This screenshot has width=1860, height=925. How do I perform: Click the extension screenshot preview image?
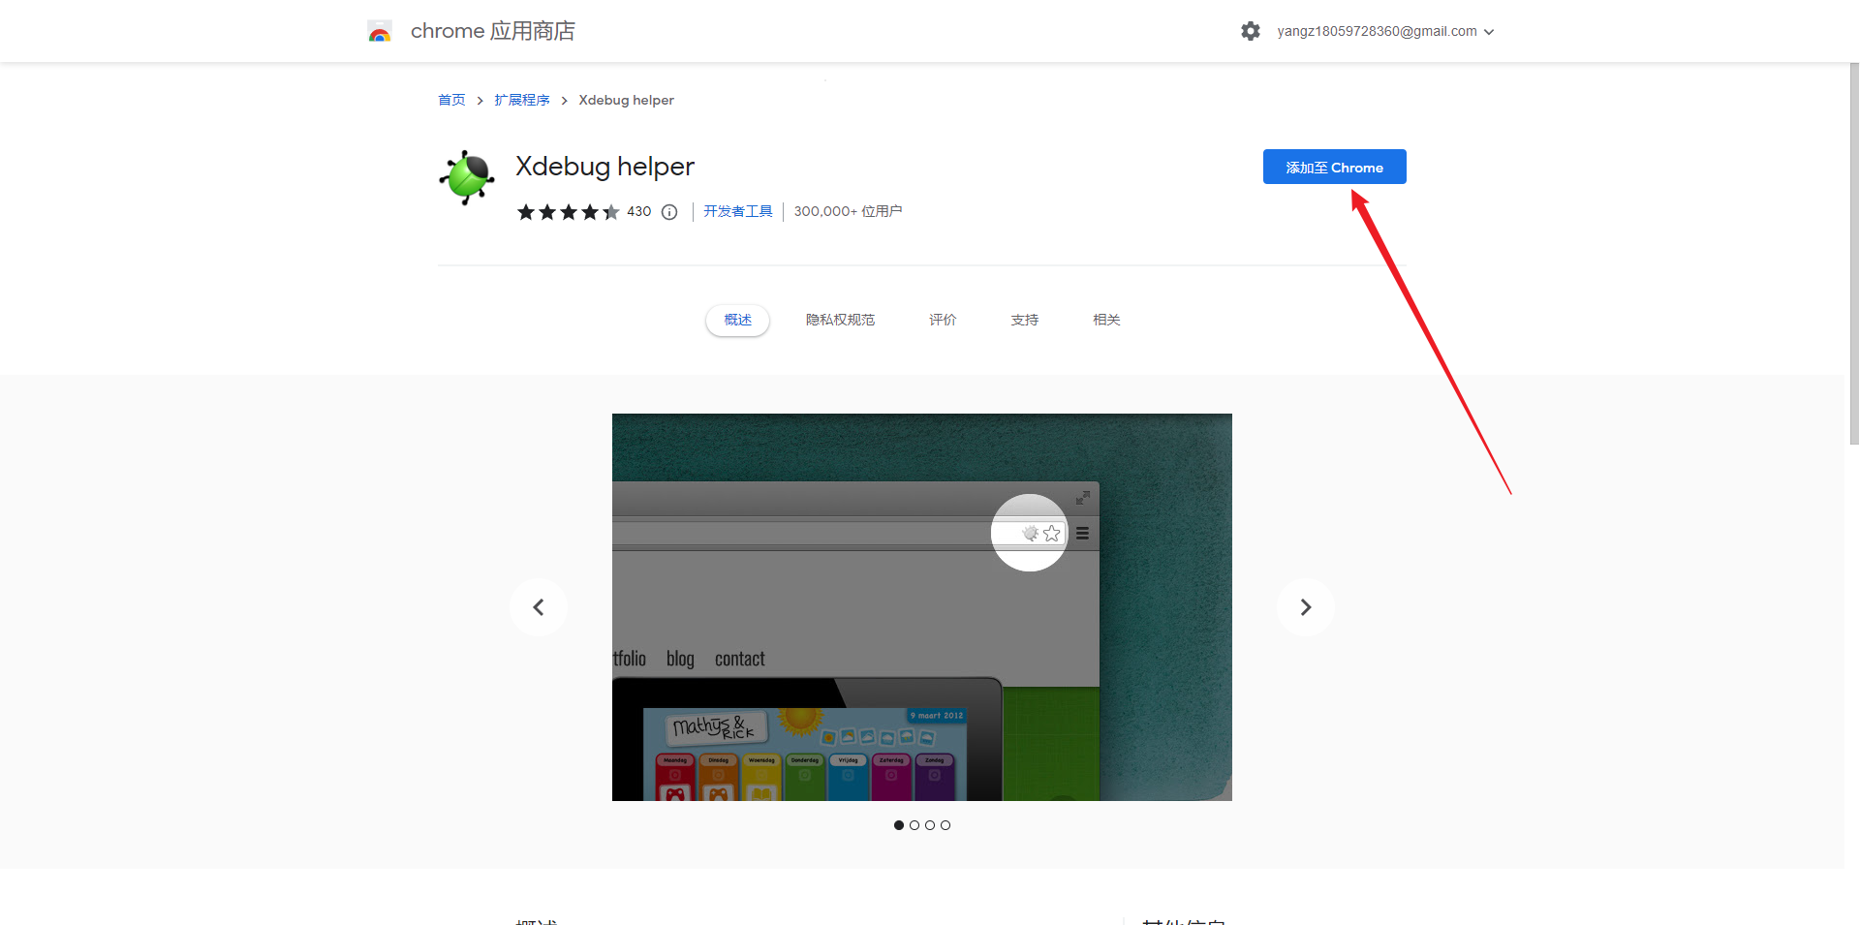click(x=922, y=607)
